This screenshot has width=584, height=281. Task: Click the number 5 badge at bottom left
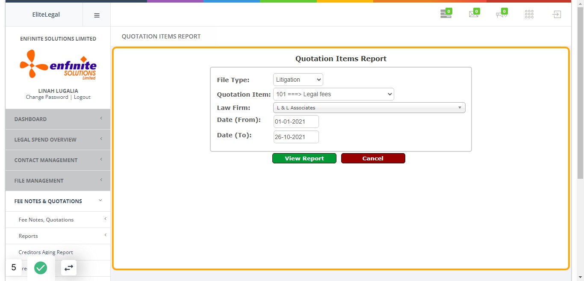point(14,268)
